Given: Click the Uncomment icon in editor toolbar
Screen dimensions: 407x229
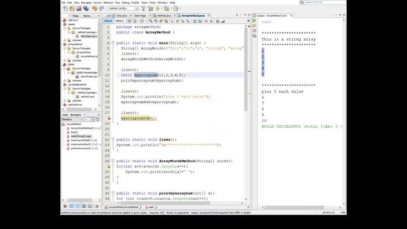Looking at the screenshot, I should pyautogui.click(x=223, y=21).
